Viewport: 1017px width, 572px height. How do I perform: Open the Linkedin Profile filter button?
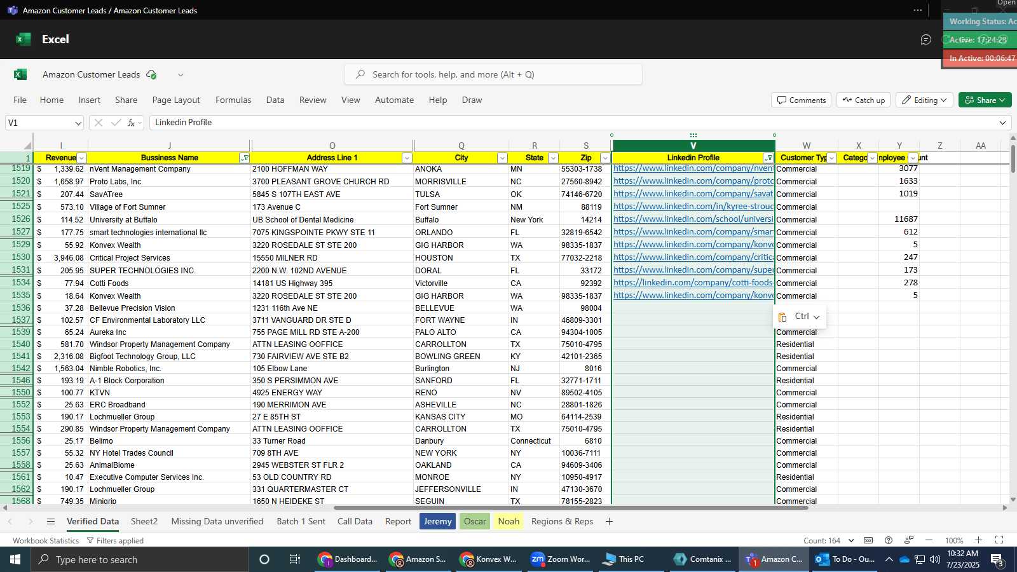768,158
